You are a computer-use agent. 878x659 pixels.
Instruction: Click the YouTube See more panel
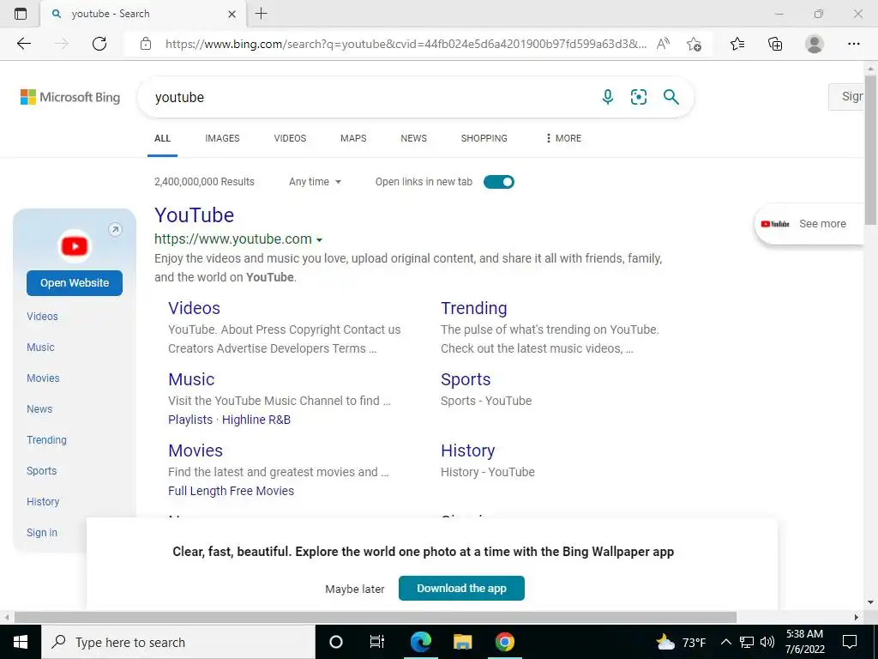point(809,224)
